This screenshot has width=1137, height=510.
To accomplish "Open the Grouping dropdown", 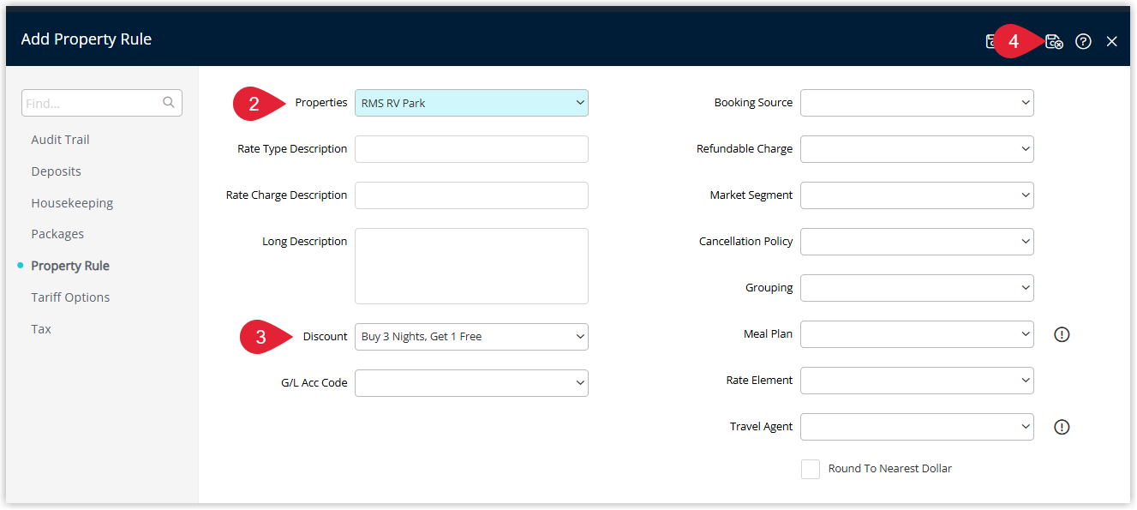I will pos(917,288).
